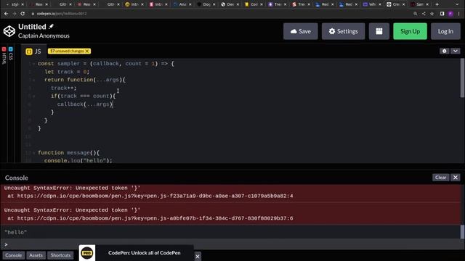Viewport: 465px width, 261px height.
Task: Click code line 'let track = 0;'
Action: coord(67,72)
